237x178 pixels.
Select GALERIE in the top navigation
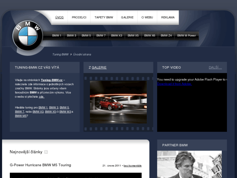tap(127, 17)
